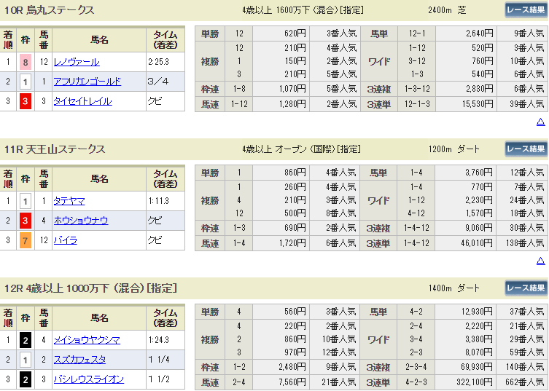Click black frame 2 badge for メイショウヤクシマ
Image resolution: width=549 pixels, height=391 pixels.
26,340
